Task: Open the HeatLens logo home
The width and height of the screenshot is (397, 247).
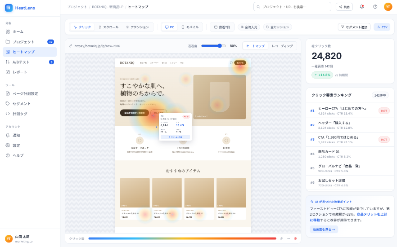Action: 20,8
